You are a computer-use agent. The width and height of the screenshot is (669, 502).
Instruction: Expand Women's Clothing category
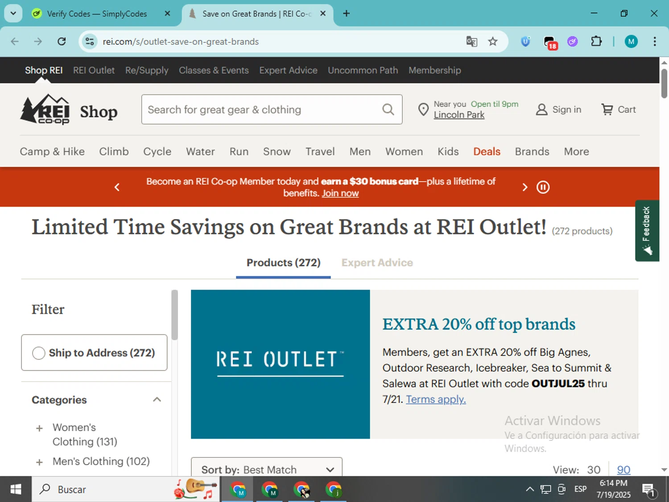click(x=39, y=428)
